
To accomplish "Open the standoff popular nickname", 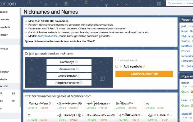I will pyautogui.click(x=186, y=114).
